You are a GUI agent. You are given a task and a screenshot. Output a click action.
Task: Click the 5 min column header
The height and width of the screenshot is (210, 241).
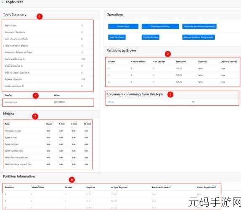coord(74,124)
